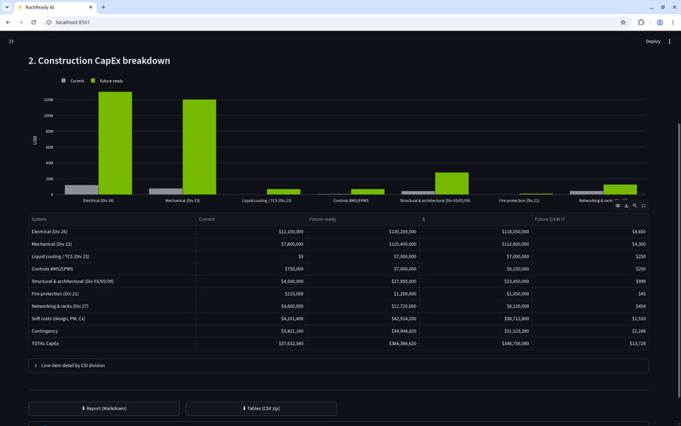The height and width of the screenshot is (426, 681).
Task: Click the Deploy button
Action: (653, 41)
